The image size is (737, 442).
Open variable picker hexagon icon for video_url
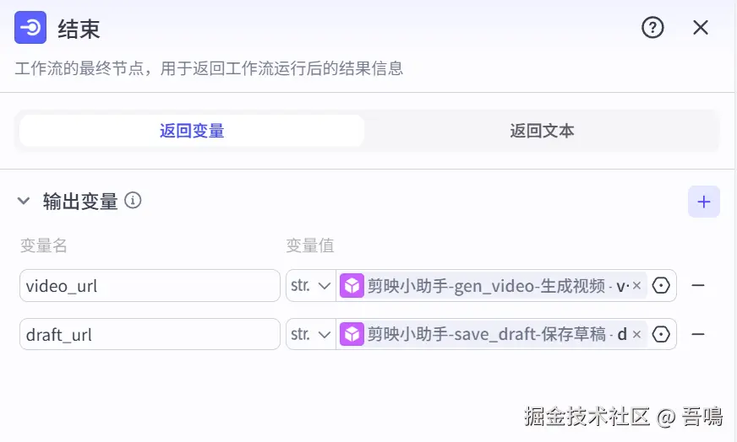coord(661,285)
